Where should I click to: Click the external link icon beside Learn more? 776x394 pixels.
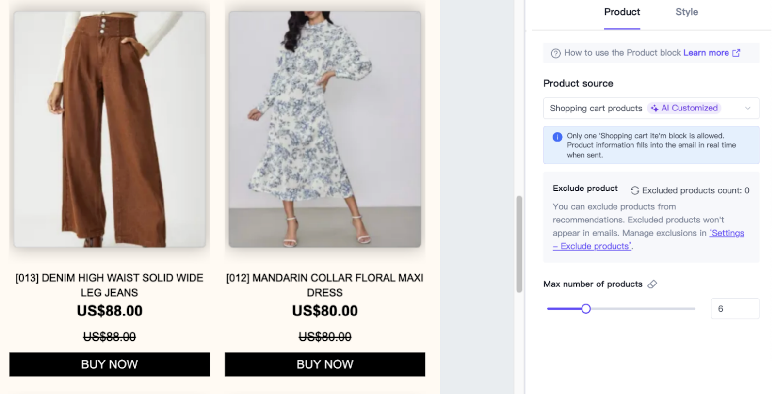pyautogui.click(x=736, y=53)
